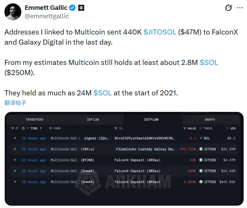
Task: Click the blue verified badge
Action: click(x=72, y=8)
